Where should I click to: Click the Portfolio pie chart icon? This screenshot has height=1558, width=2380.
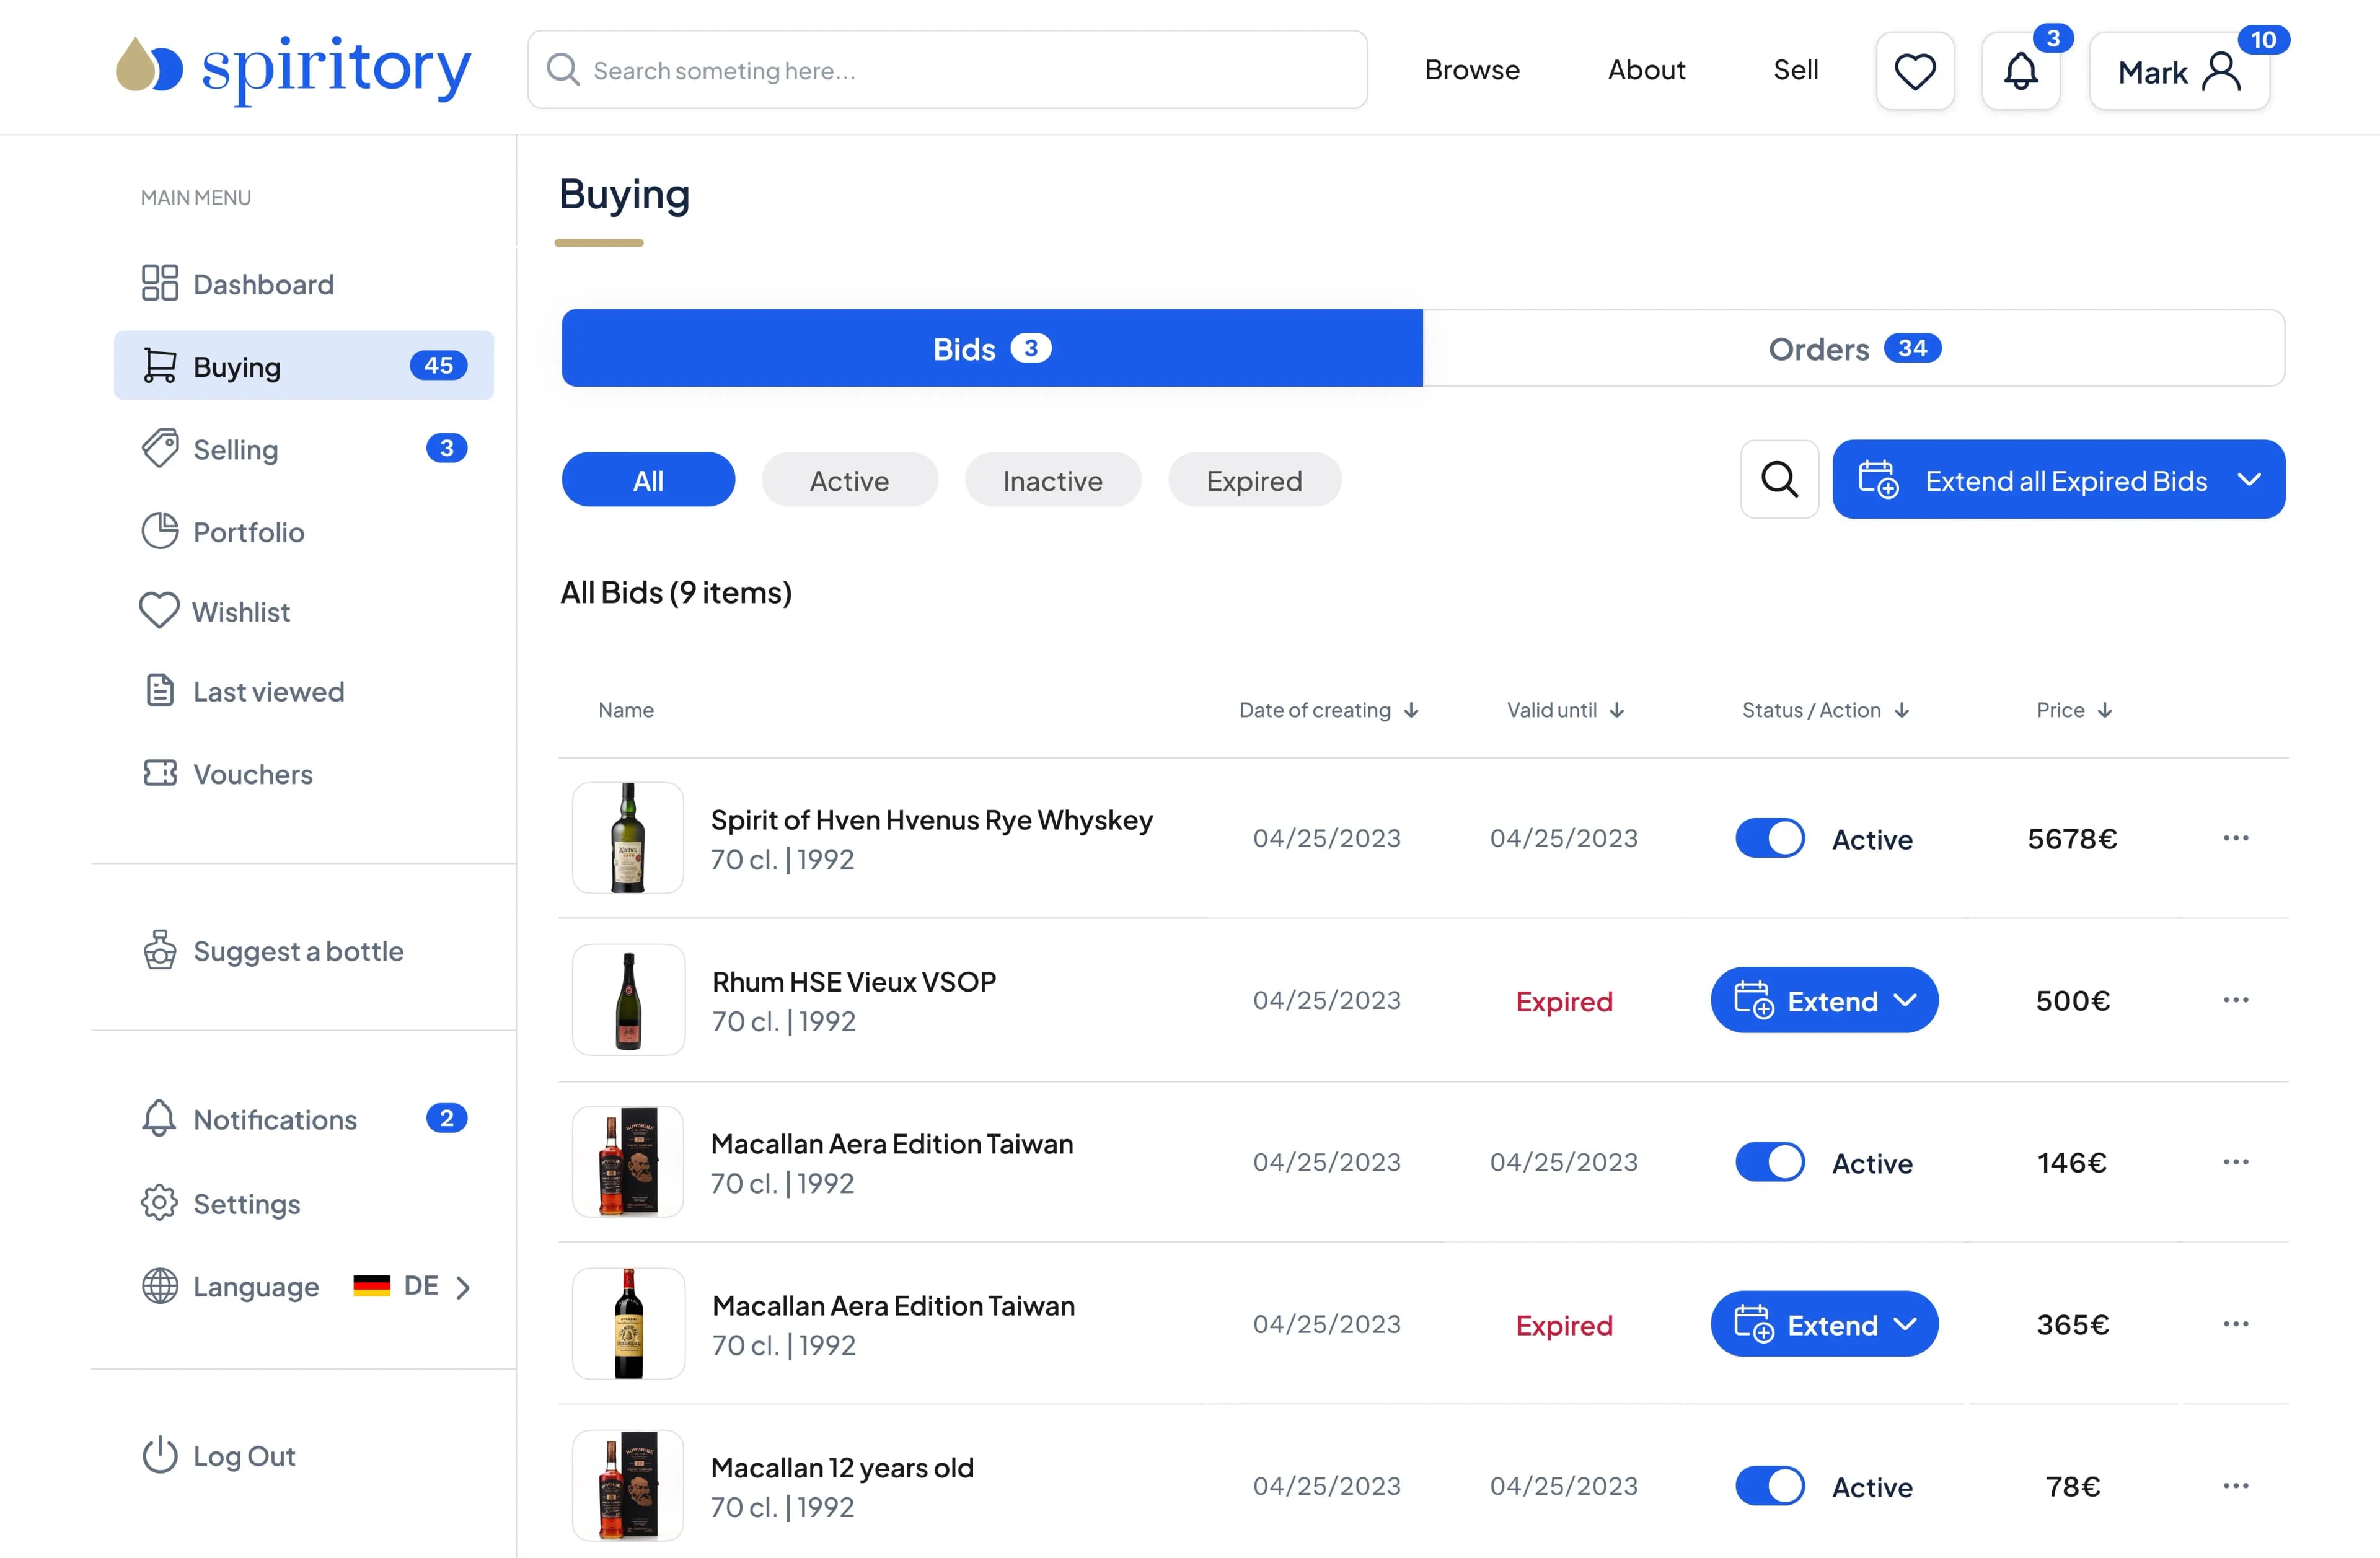pyautogui.click(x=159, y=531)
